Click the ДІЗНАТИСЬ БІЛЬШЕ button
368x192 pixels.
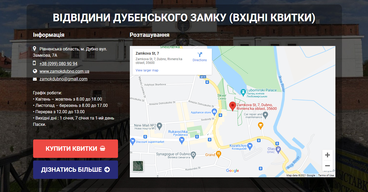click(x=75, y=170)
